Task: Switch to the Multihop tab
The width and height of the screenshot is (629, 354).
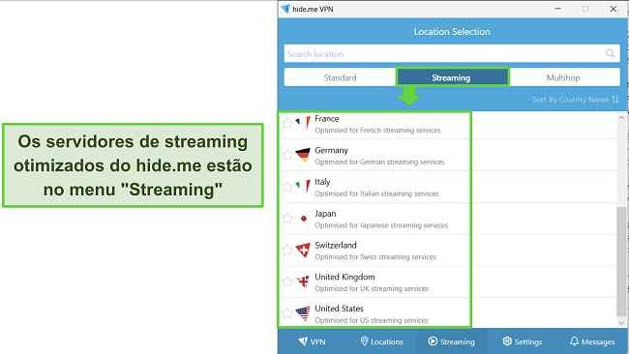Action: (x=563, y=77)
